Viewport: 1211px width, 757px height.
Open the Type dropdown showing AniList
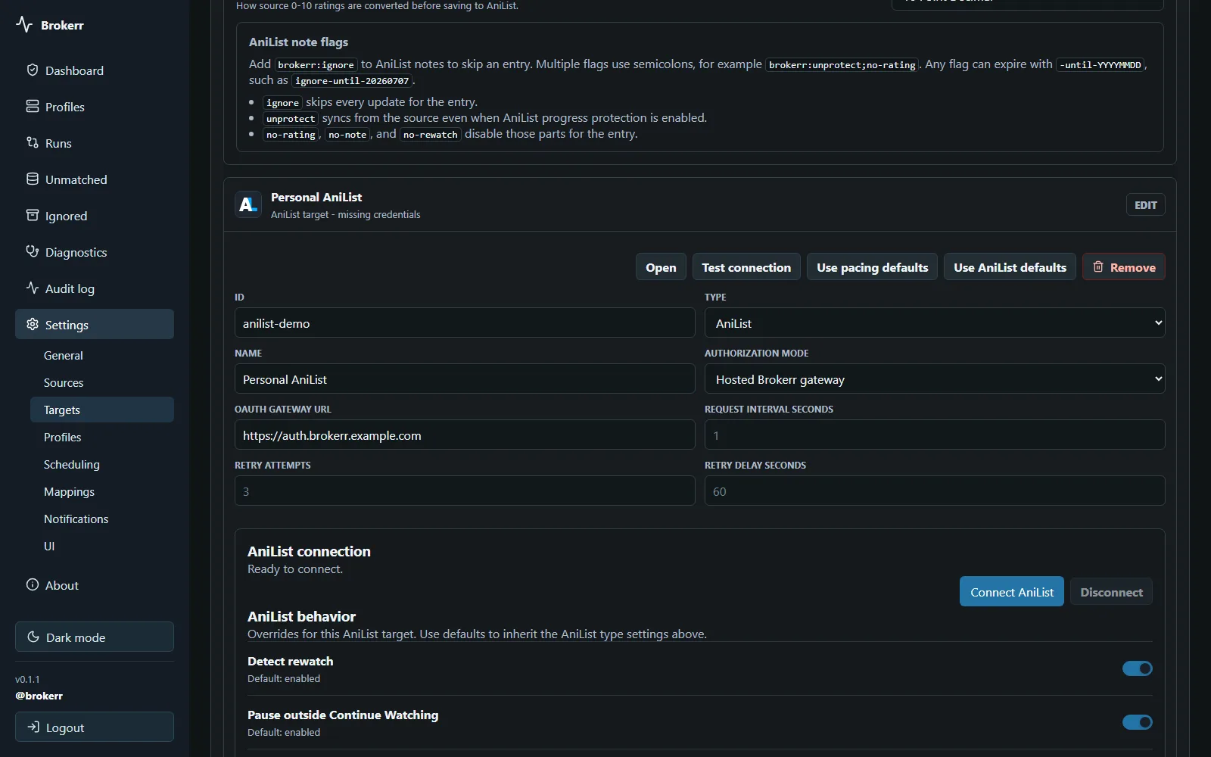pyautogui.click(x=935, y=322)
